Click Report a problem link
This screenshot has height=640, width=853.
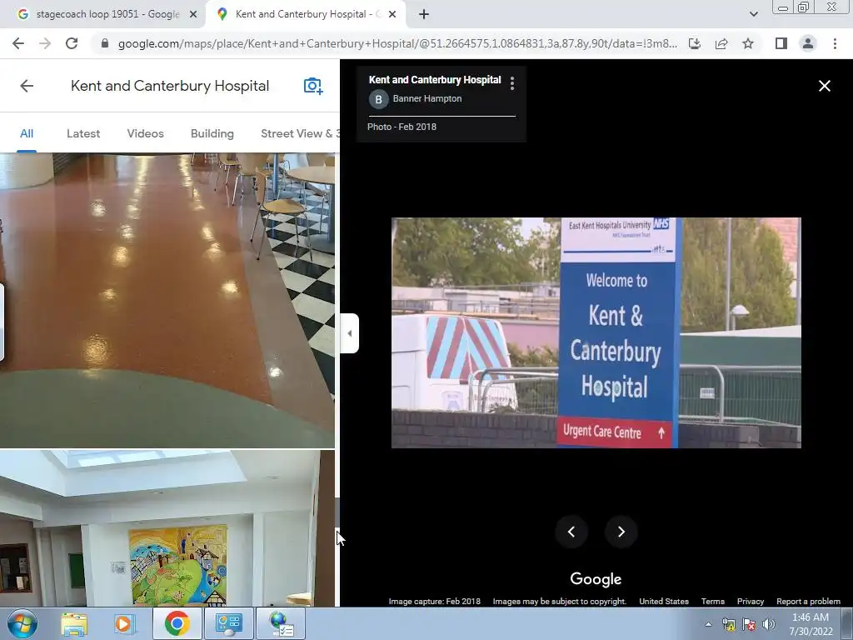[808, 602]
